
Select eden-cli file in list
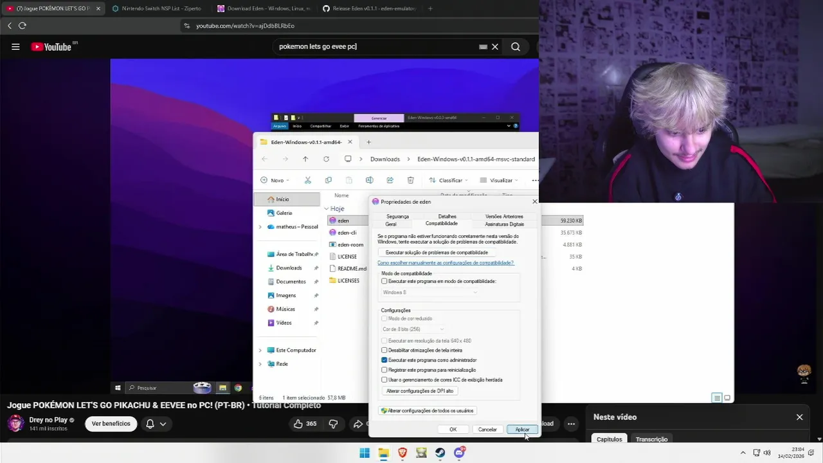[x=347, y=233]
